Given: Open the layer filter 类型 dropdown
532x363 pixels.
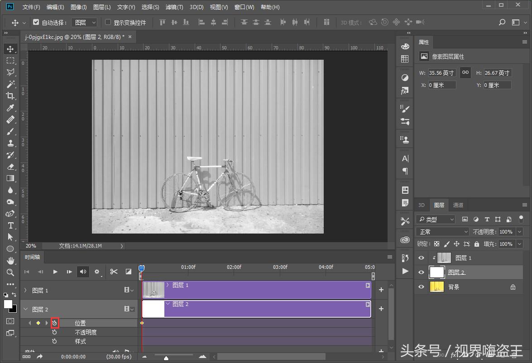Looking at the screenshot, I should click(x=436, y=220).
